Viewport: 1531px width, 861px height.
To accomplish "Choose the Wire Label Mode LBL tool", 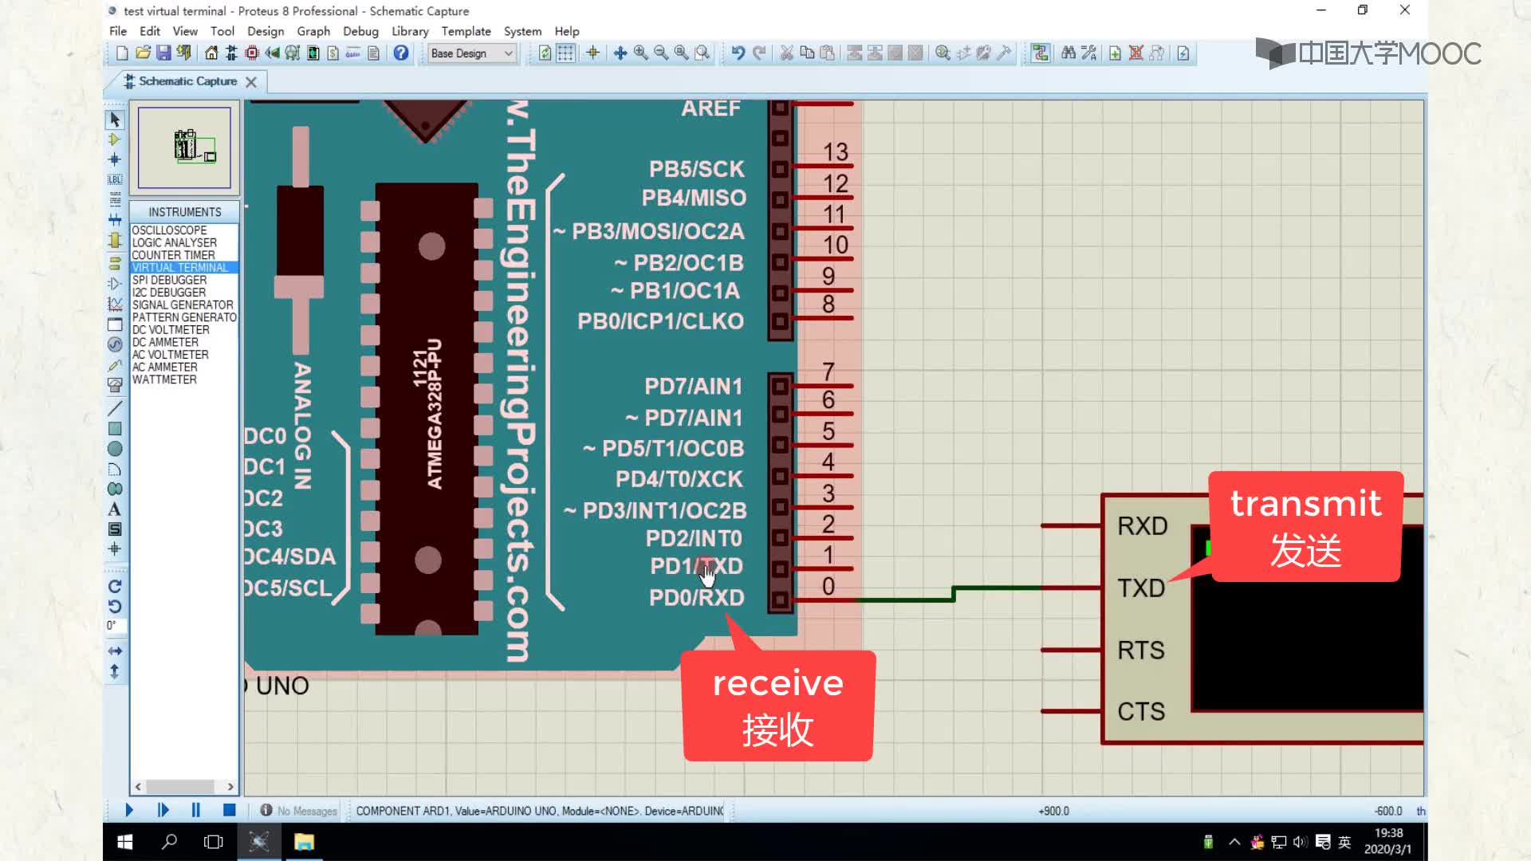I will (115, 179).
